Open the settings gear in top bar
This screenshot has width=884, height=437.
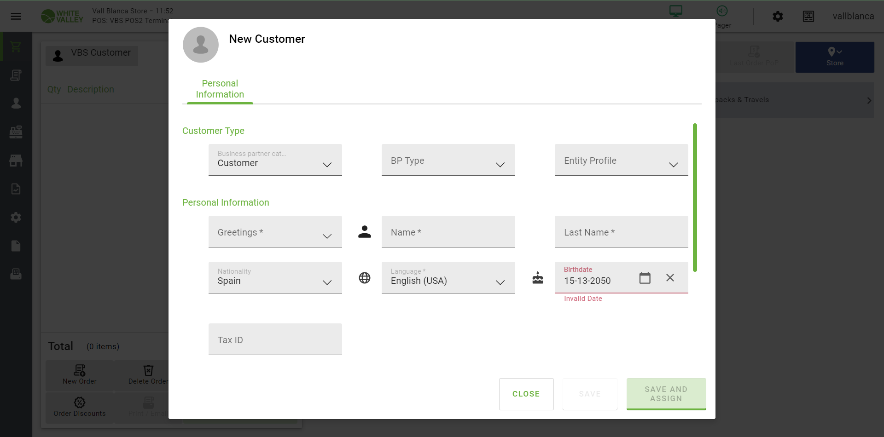(x=778, y=17)
